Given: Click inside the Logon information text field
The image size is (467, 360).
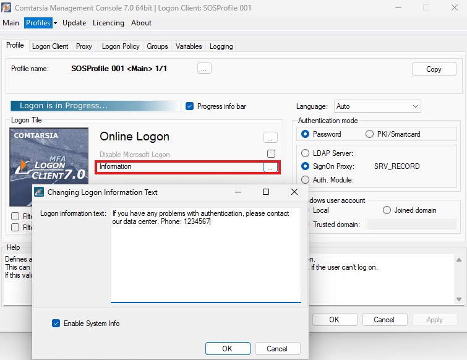Looking at the screenshot, I should pyautogui.click(x=205, y=260).
